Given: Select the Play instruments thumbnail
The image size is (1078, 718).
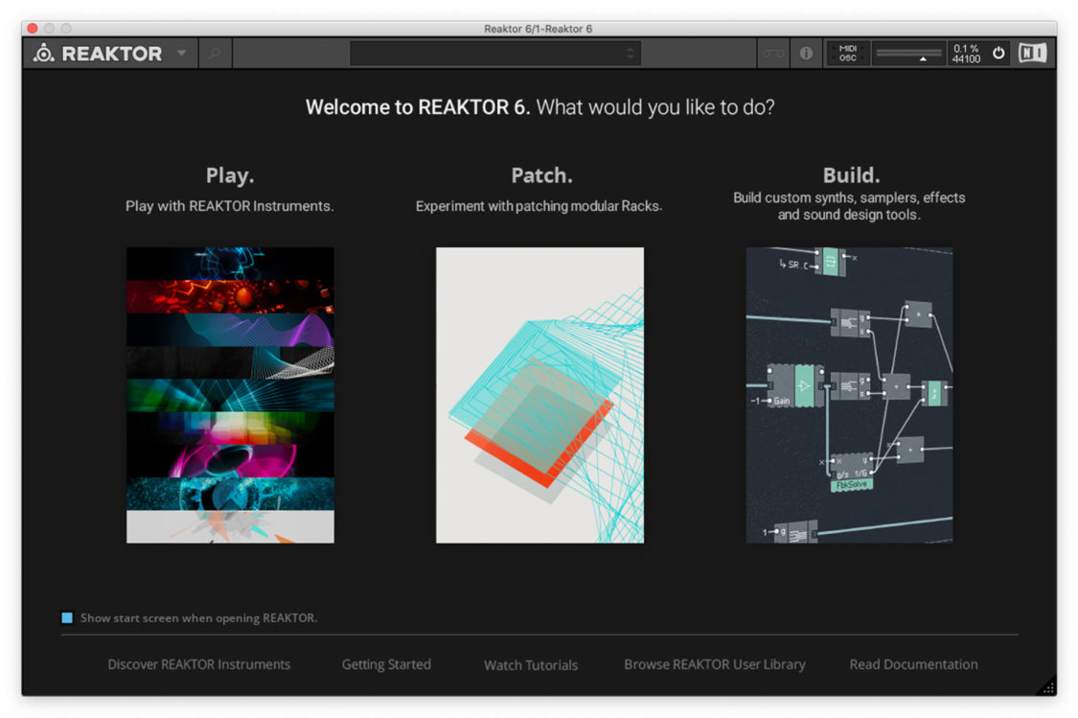Looking at the screenshot, I should (230, 395).
